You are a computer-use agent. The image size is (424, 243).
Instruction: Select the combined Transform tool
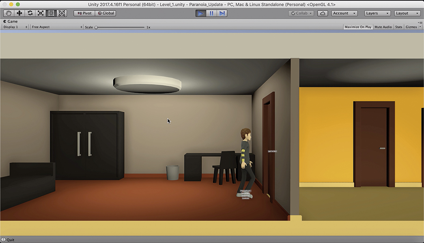click(62, 13)
